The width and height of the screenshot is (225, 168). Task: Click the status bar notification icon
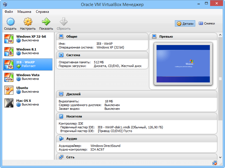click(215, 163)
